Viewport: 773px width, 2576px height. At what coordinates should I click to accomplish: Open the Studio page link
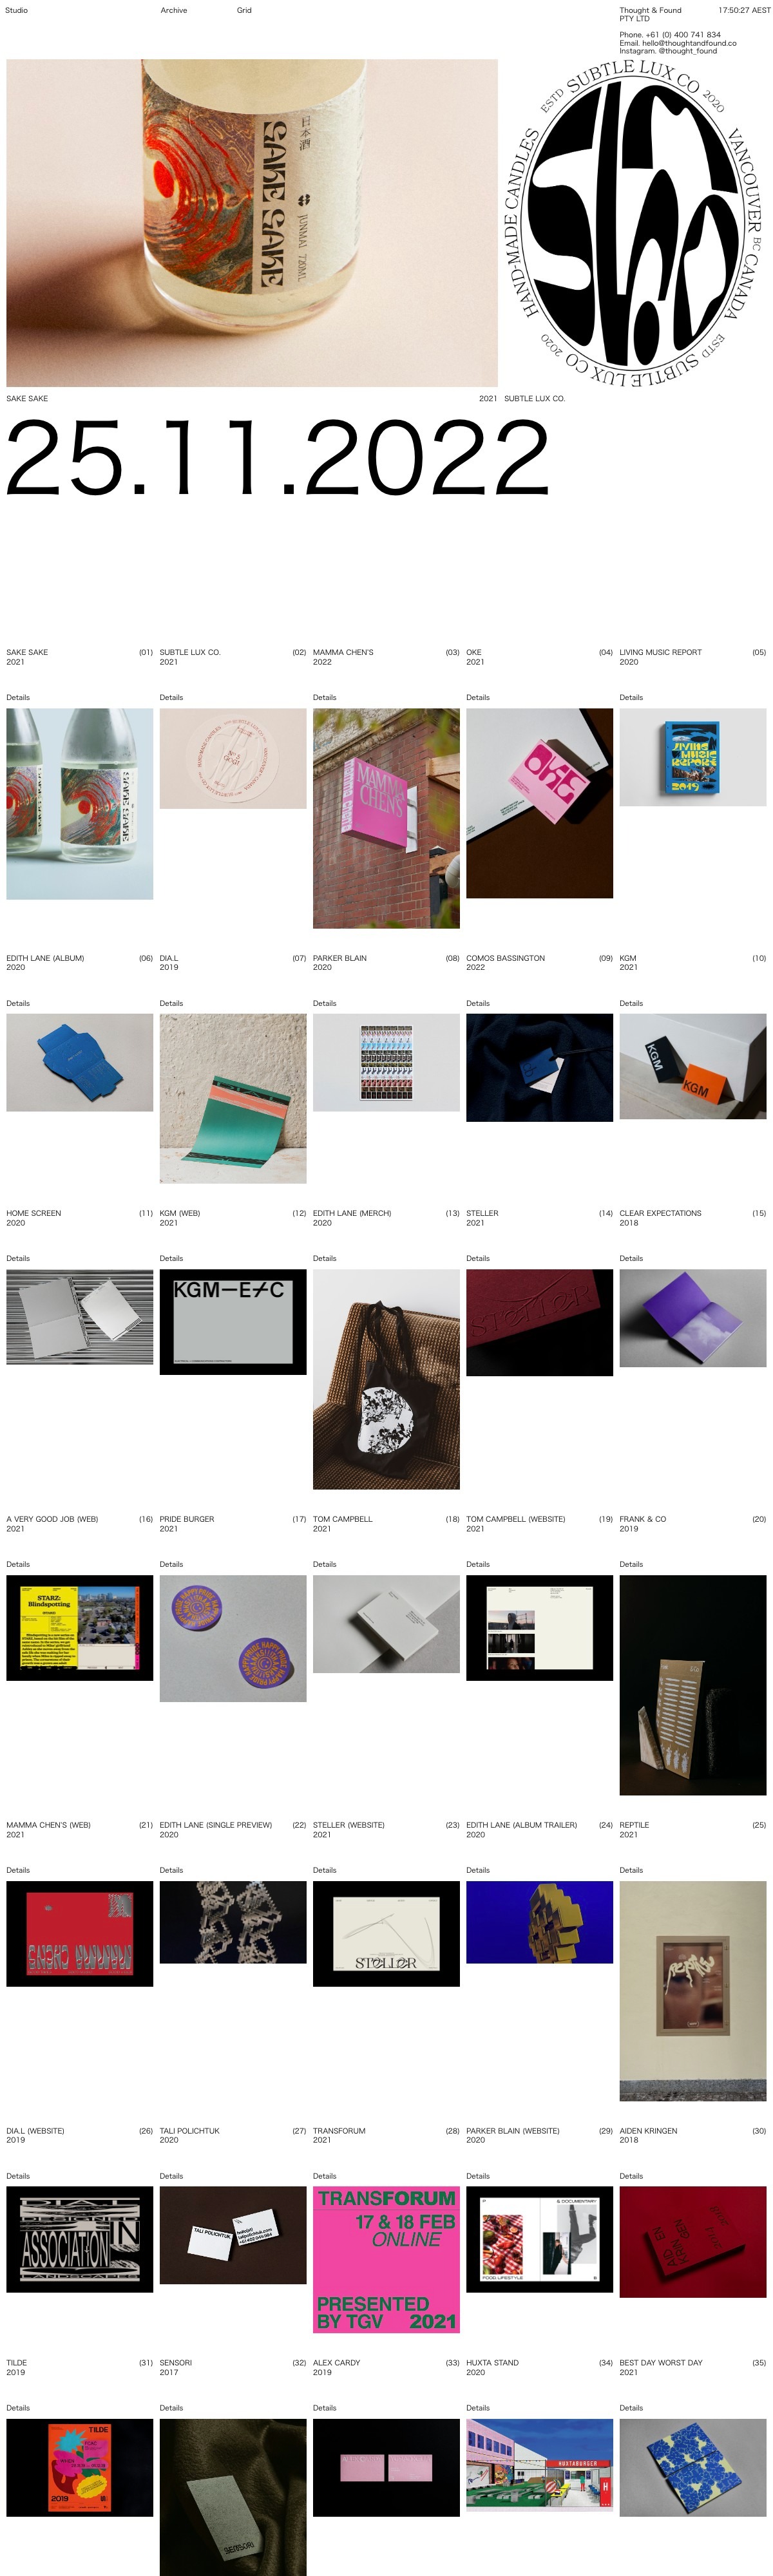click(17, 10)
